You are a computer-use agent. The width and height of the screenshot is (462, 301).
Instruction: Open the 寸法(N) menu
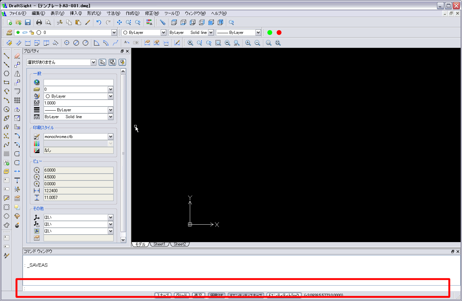pos(113,13)
